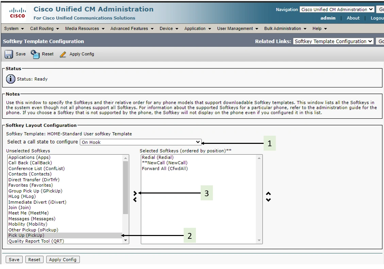The width and height of the screenshot is (384, 269).
Task: Open the Bulk Administration menu
Action: pyautogui.click(x=285, y=29)
